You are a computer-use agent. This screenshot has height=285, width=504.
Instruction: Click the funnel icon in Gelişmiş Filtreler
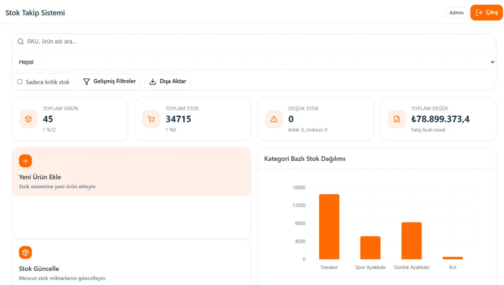(x=86, y=82)
